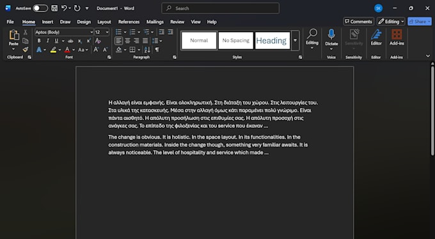Open the Editing mode button
Image resolution: width=435 pixels, height=239 pixels.
[x=391, y=22]
